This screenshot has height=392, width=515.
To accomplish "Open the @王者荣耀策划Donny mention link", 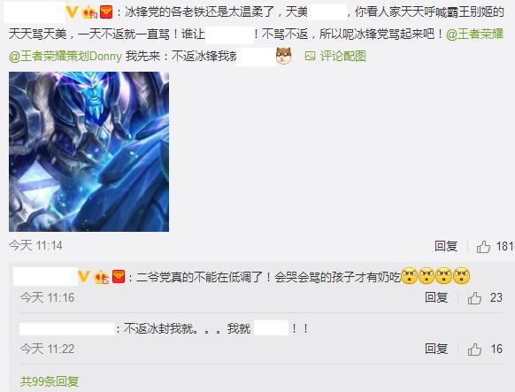I will click(65, 56).
